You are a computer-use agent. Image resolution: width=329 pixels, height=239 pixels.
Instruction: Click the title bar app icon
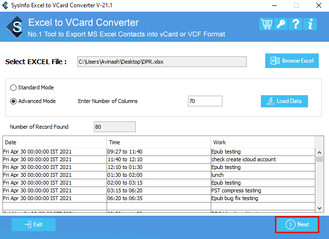point(5,5)
